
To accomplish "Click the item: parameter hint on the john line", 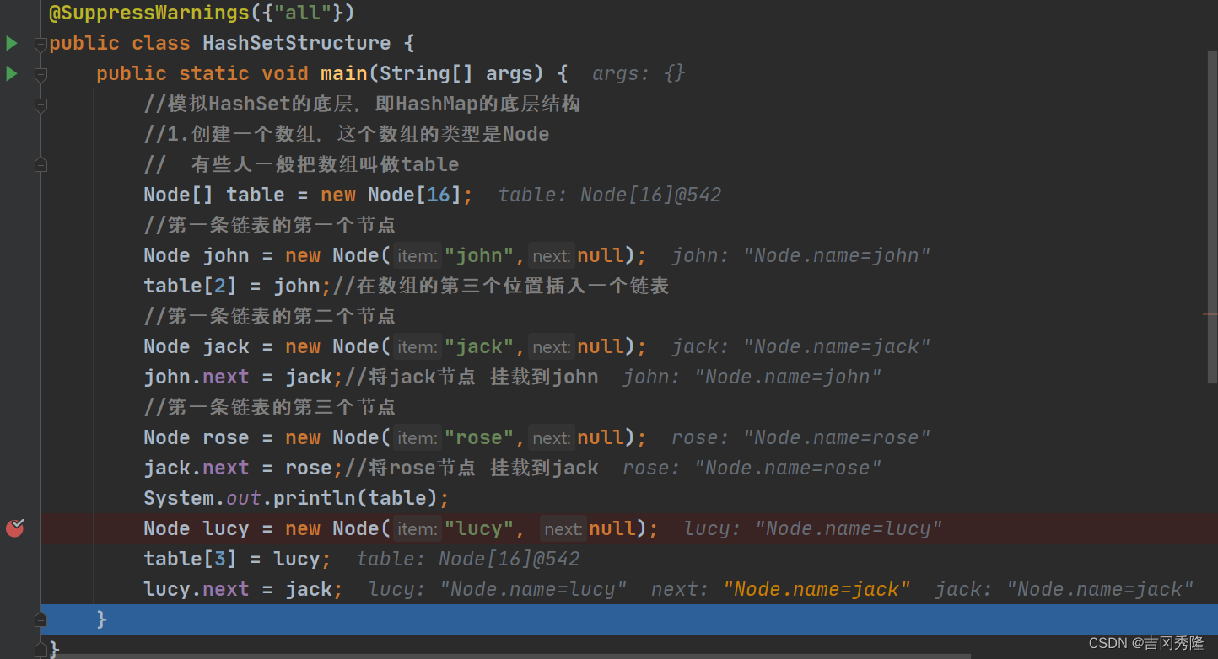I will click(x=417, y=255).
